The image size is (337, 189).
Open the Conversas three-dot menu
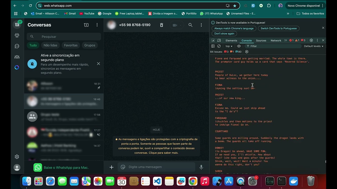coord(97,25)
